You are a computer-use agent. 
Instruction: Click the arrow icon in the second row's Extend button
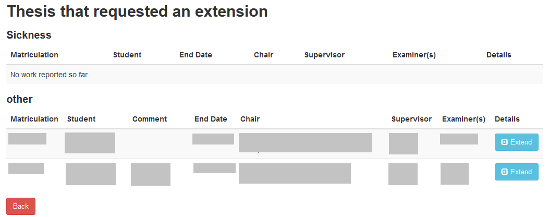[x=504, y=172]
